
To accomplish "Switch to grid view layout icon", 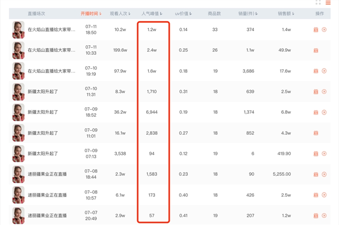I will pos(318,3).
